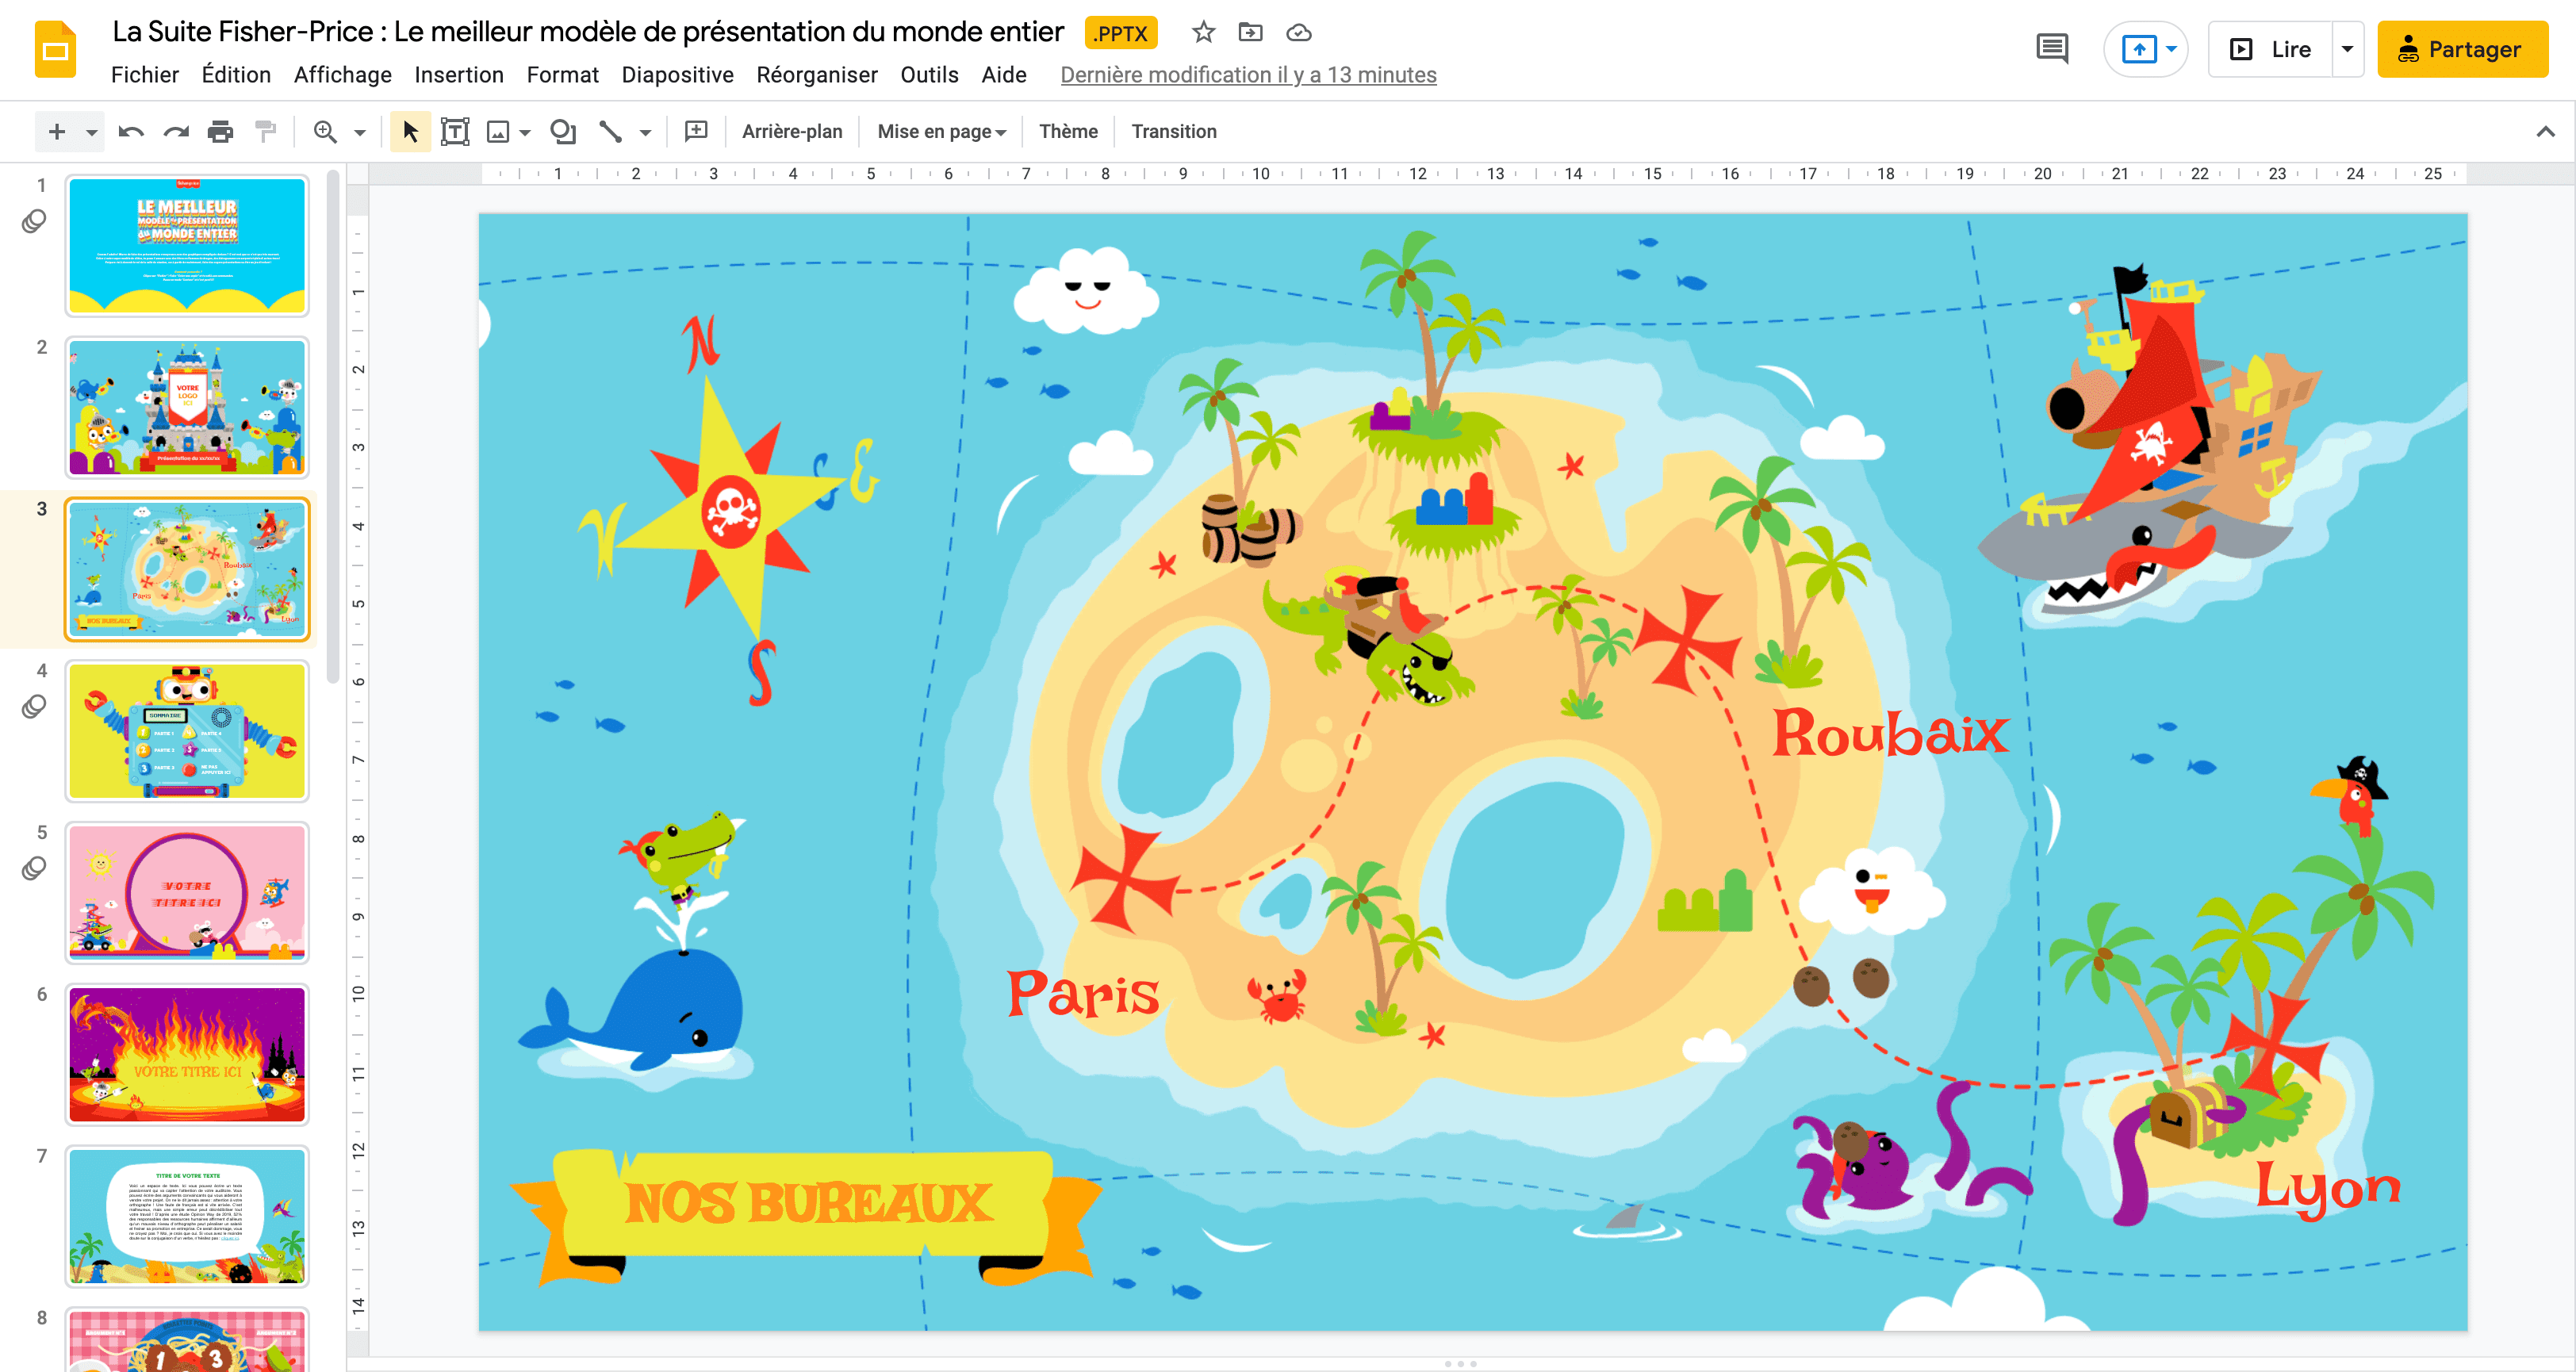Open Transition panel
This screenshot has height=1372, width=2576.
click(x=1174, y=131)
